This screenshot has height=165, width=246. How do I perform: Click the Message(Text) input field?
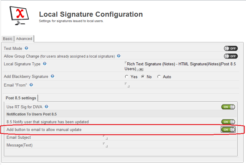point(105,145)
